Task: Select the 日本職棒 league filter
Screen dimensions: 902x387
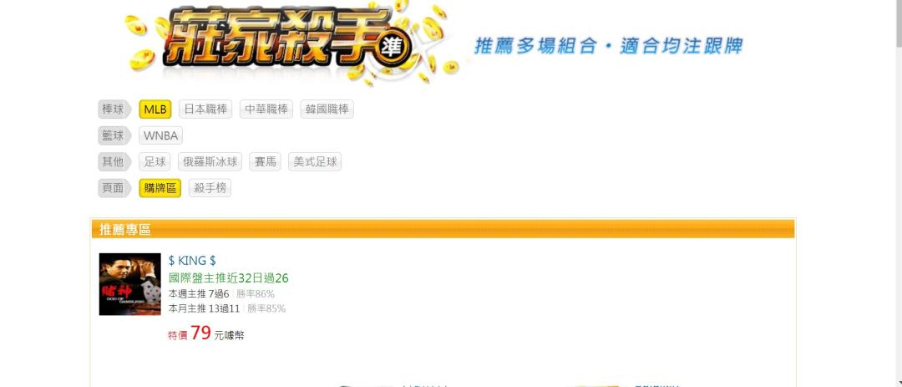Action: click(x=205, y=109)
